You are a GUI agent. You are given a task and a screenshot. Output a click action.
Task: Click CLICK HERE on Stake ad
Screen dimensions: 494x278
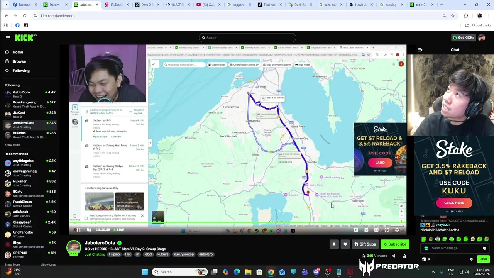[454, 203]
